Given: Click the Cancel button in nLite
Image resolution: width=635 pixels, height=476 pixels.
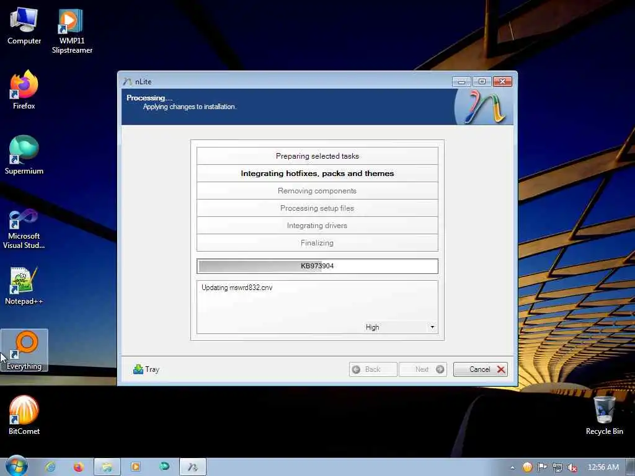Looking at the screenshot, I should [481, 369].
